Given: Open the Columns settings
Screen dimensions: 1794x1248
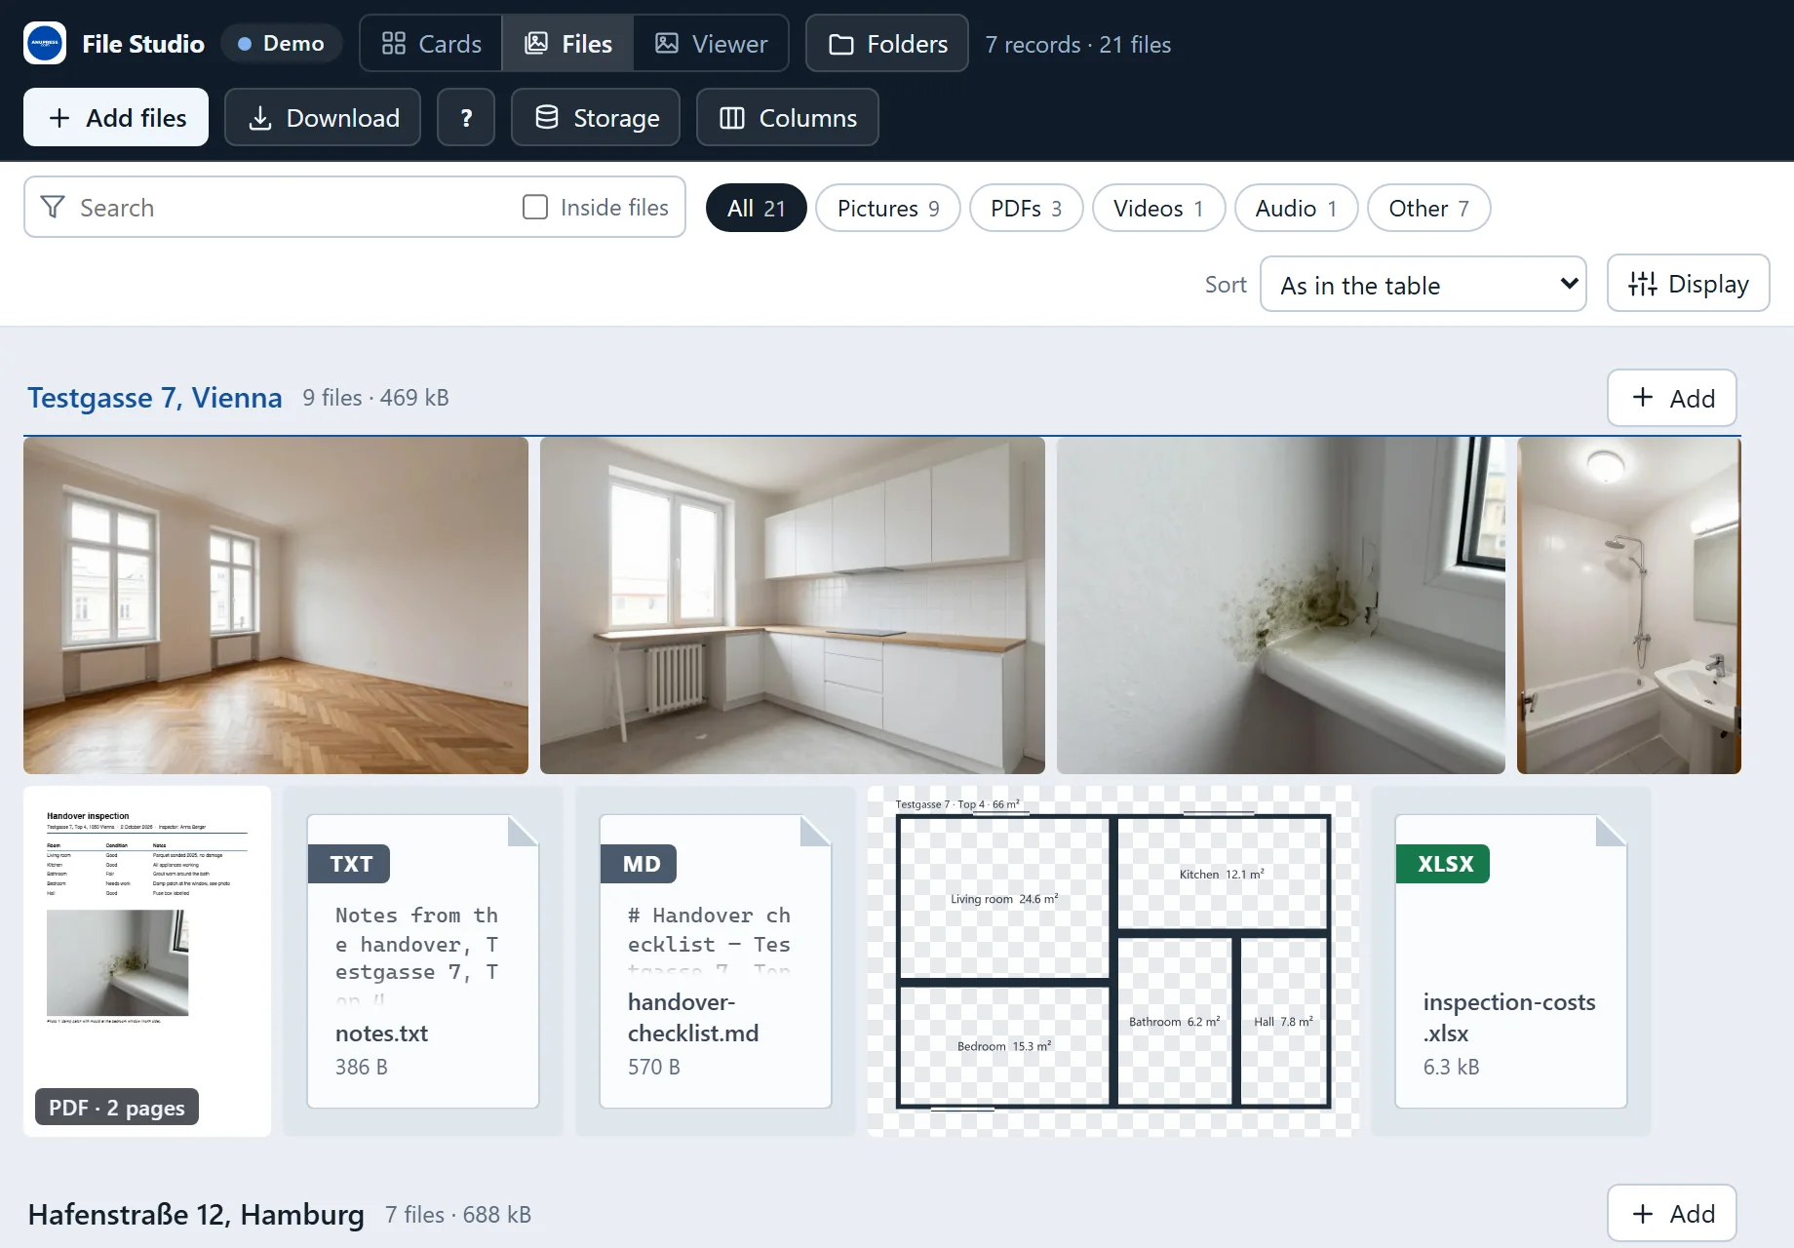Looking at the screenshot, I should [x=788, y=118].
